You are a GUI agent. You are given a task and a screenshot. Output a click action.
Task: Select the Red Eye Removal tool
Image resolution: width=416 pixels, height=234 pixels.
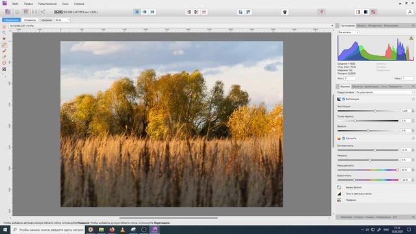pos(4,39)
